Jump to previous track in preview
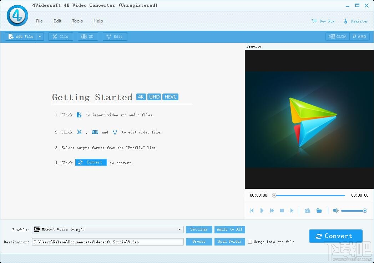Screen dimensions: 374x263 coord(252,211)
